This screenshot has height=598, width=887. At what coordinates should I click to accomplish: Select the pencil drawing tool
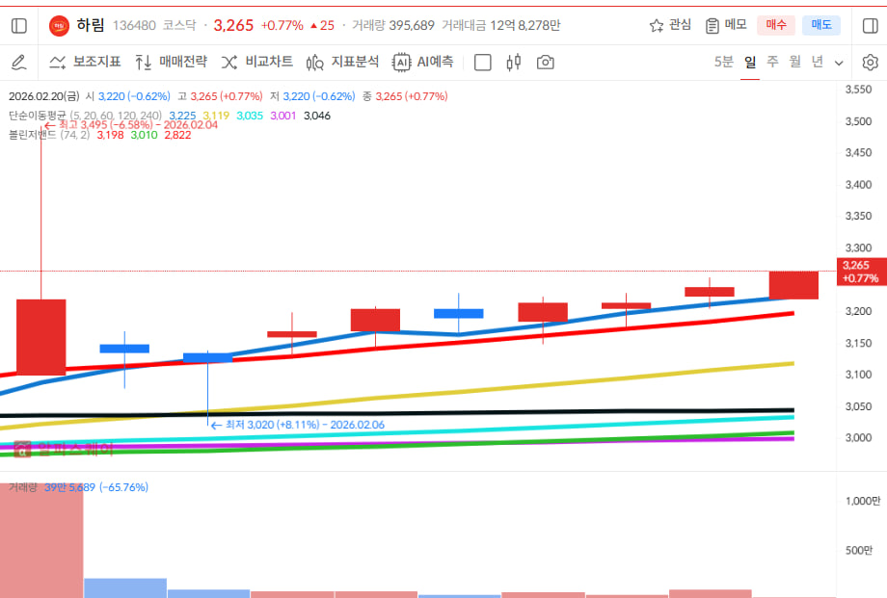point(18,63)
